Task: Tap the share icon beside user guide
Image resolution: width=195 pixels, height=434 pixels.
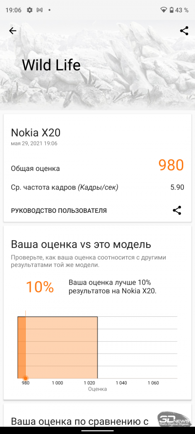Action: (x=177, y=210)
